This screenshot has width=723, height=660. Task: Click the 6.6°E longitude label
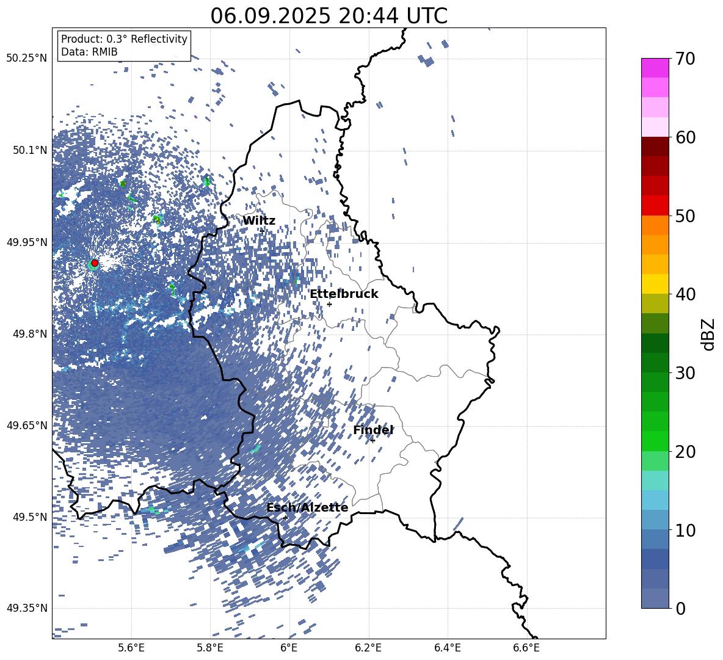(526, 648)
